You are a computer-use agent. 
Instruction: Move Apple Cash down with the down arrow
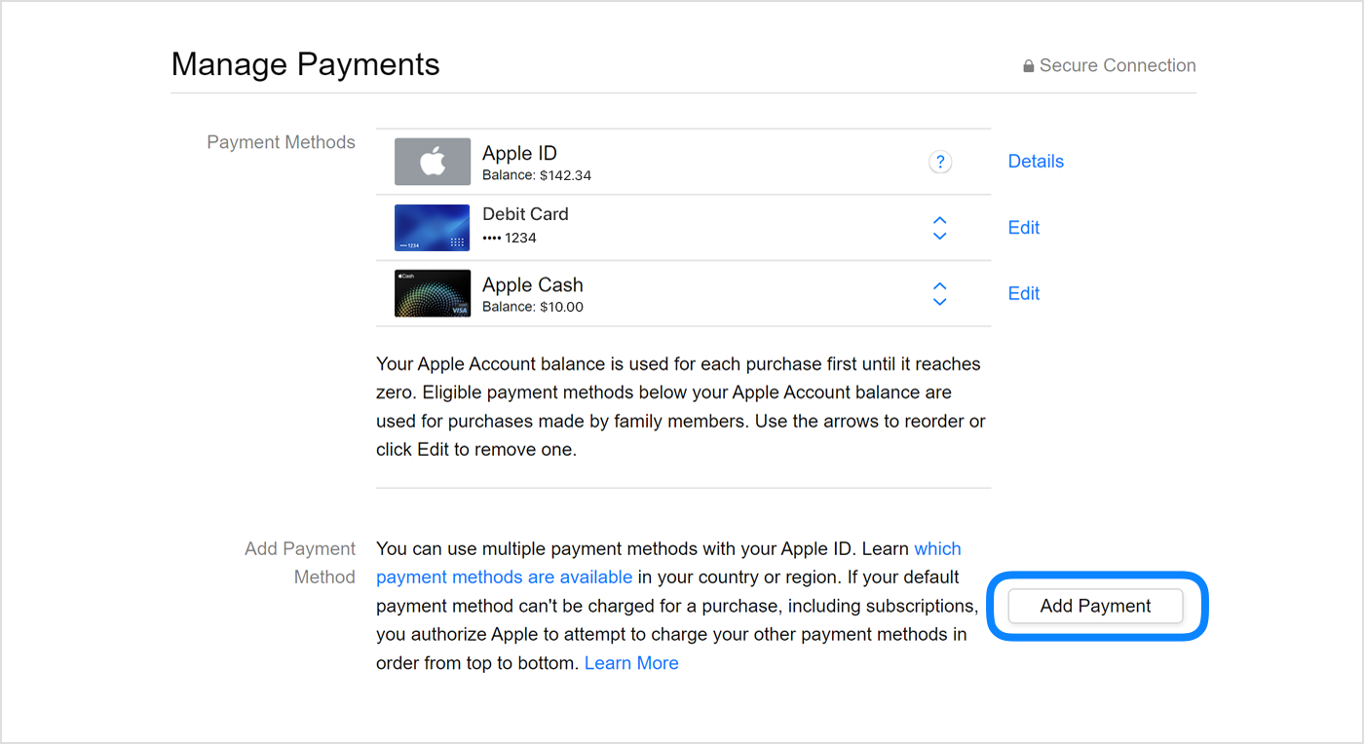pos(939,302)
